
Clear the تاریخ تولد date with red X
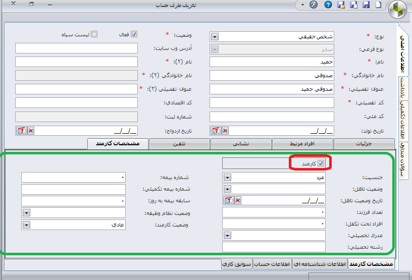click(x=225, y=131)
